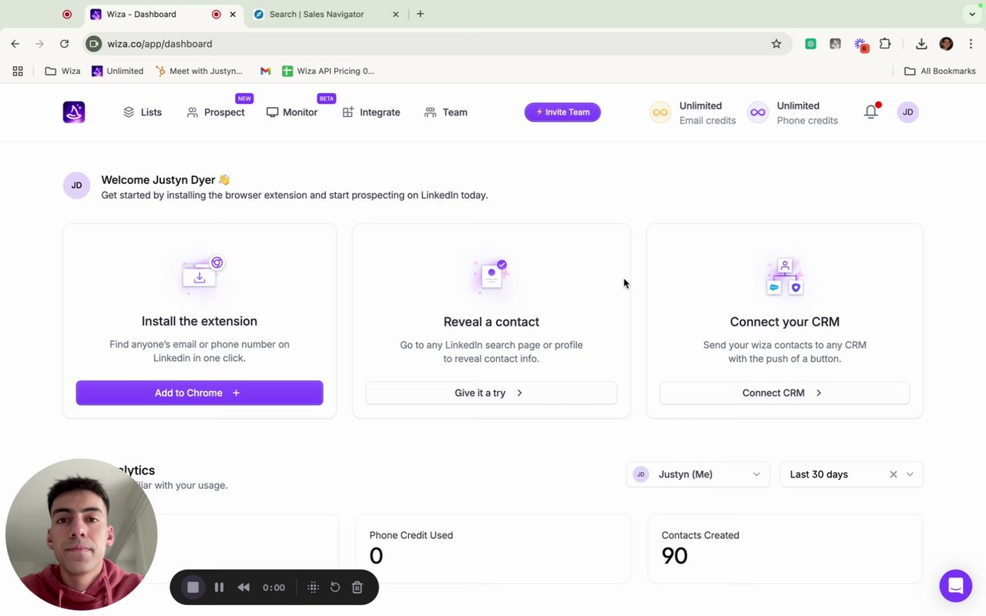
Task: Open the Prospect navigation item
Action: point(216,112)
